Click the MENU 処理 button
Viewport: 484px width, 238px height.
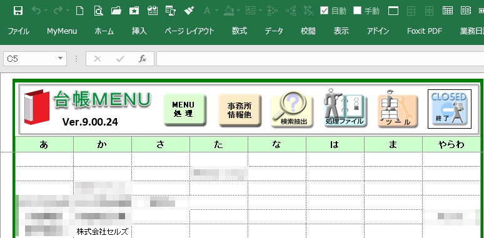(x=184, y=109)
